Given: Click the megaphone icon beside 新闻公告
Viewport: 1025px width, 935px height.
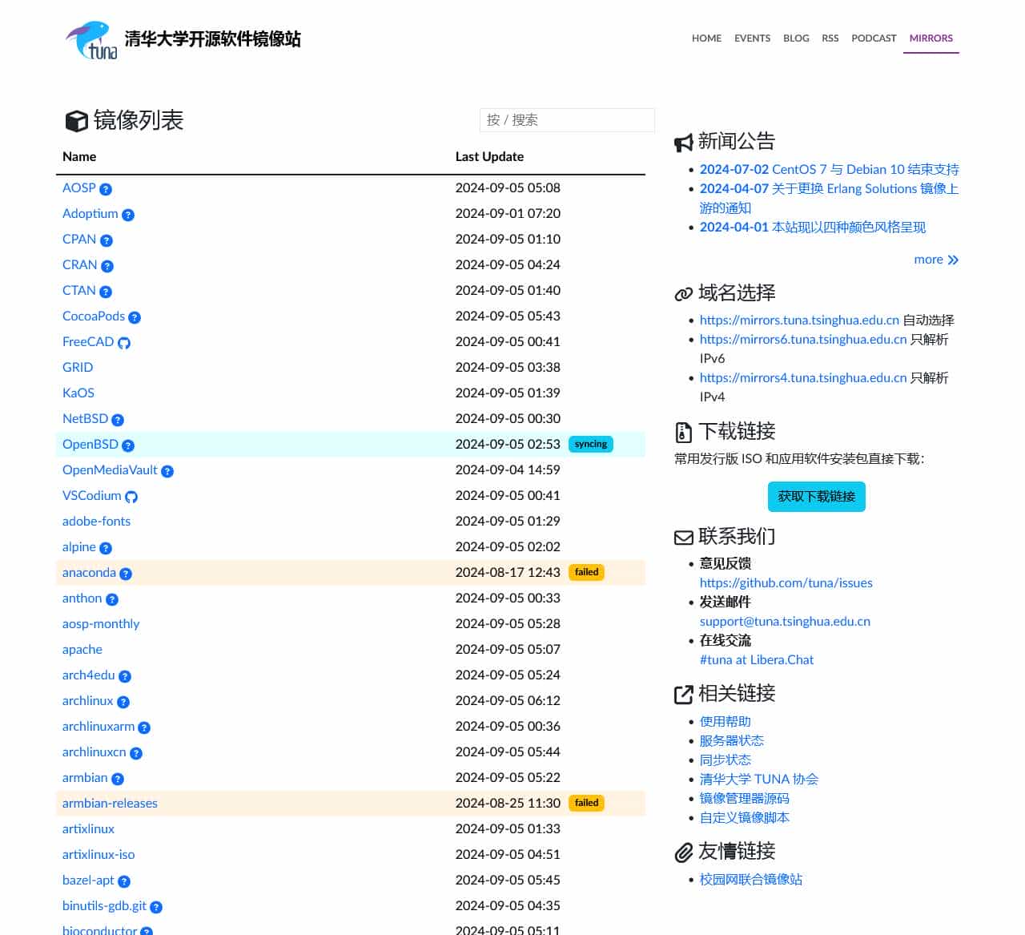Looking at the screenshot, I should pos(683,141).
